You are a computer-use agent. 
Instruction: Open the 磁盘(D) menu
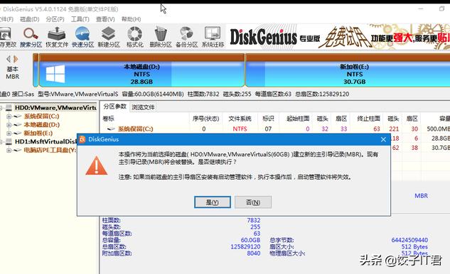coord(30,19)
